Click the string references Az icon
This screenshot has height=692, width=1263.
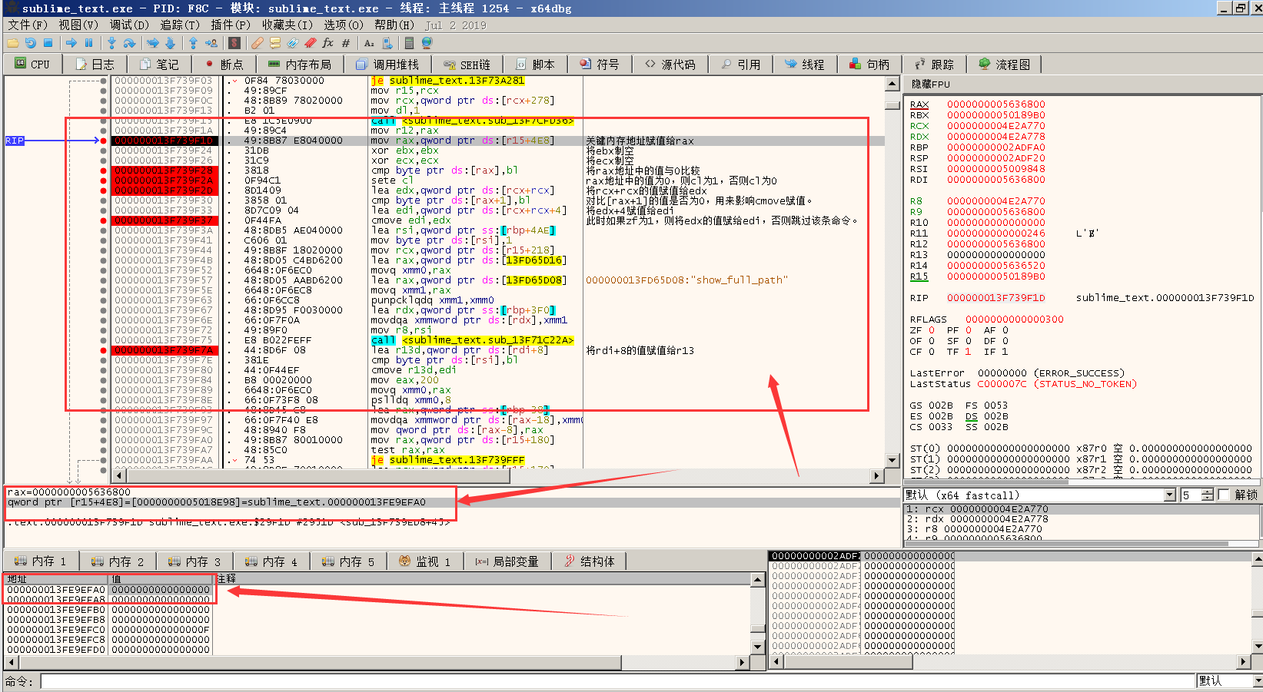pos(369,43)
